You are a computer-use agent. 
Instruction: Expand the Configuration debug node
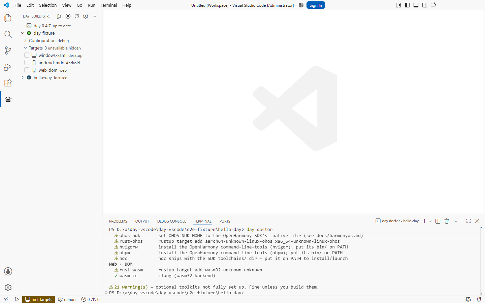point(25,40)
